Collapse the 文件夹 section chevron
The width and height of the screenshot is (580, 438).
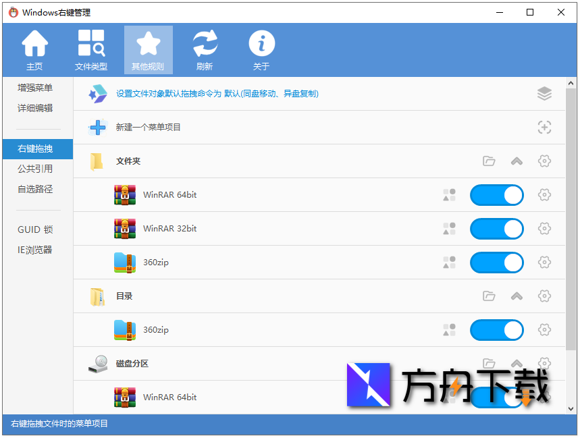(x=517, y=161)
